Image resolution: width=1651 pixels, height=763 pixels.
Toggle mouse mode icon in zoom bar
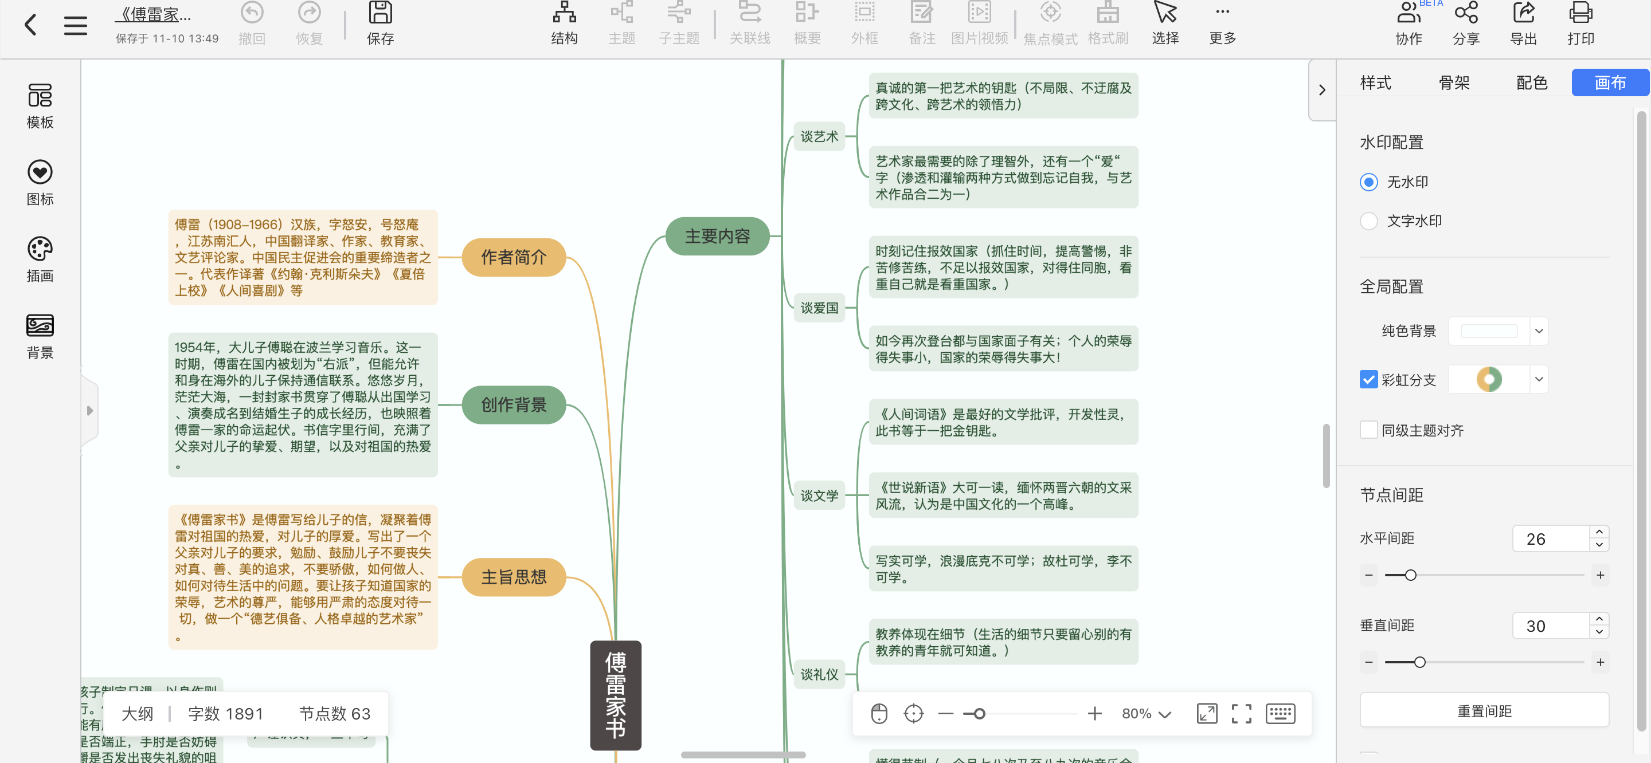pyautogui.click(x=879, y=713)
